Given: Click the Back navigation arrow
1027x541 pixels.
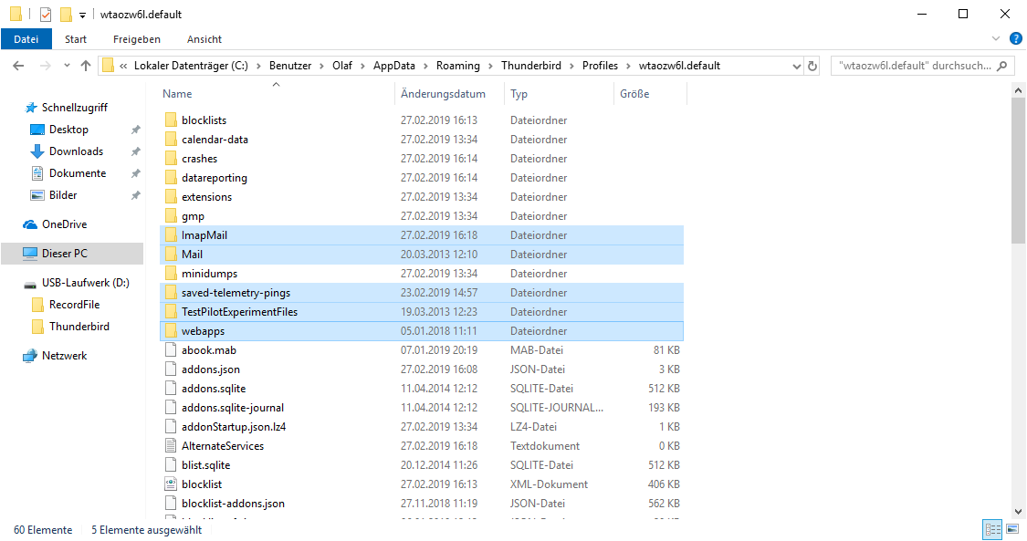Looking at the screenshot, I should coord(19,66).
